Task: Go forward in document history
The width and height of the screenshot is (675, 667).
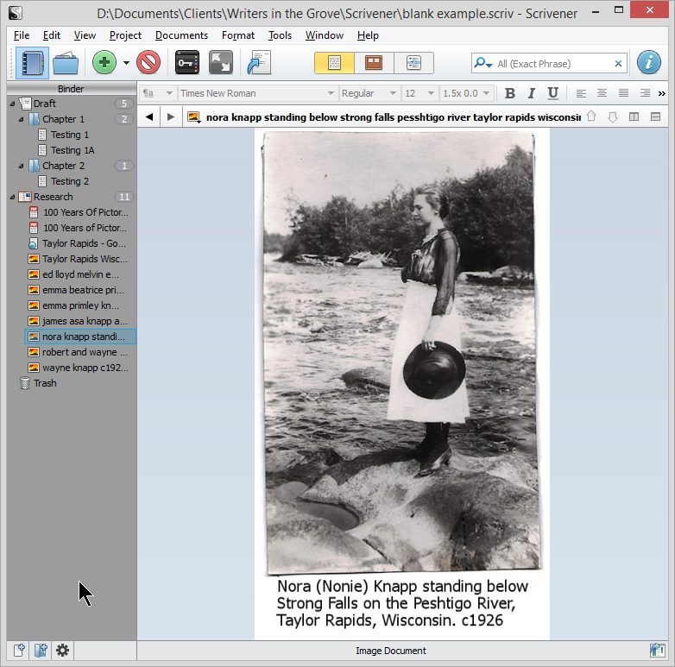Action: pos(171,116)
